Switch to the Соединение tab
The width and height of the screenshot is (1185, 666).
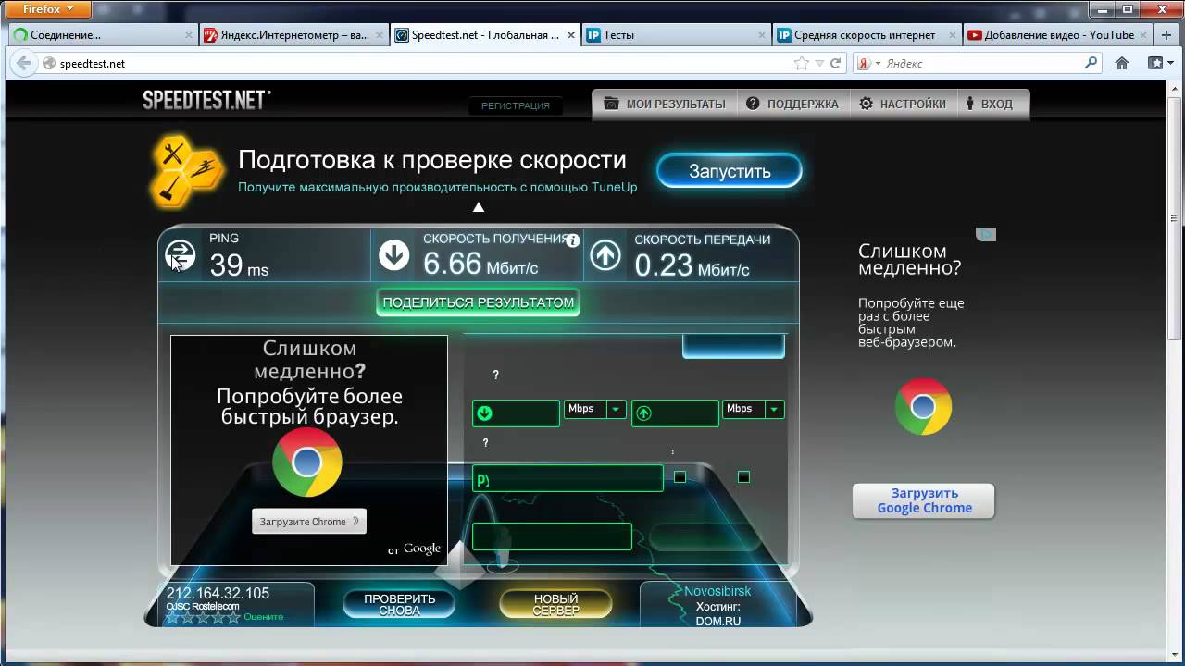[x=102, y=35]
